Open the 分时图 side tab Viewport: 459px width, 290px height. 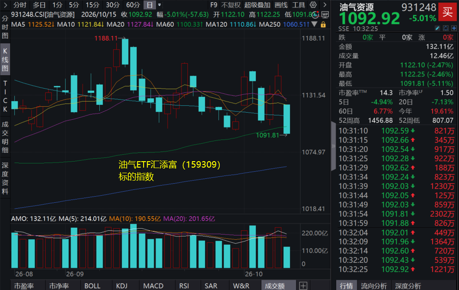[5, 27]
